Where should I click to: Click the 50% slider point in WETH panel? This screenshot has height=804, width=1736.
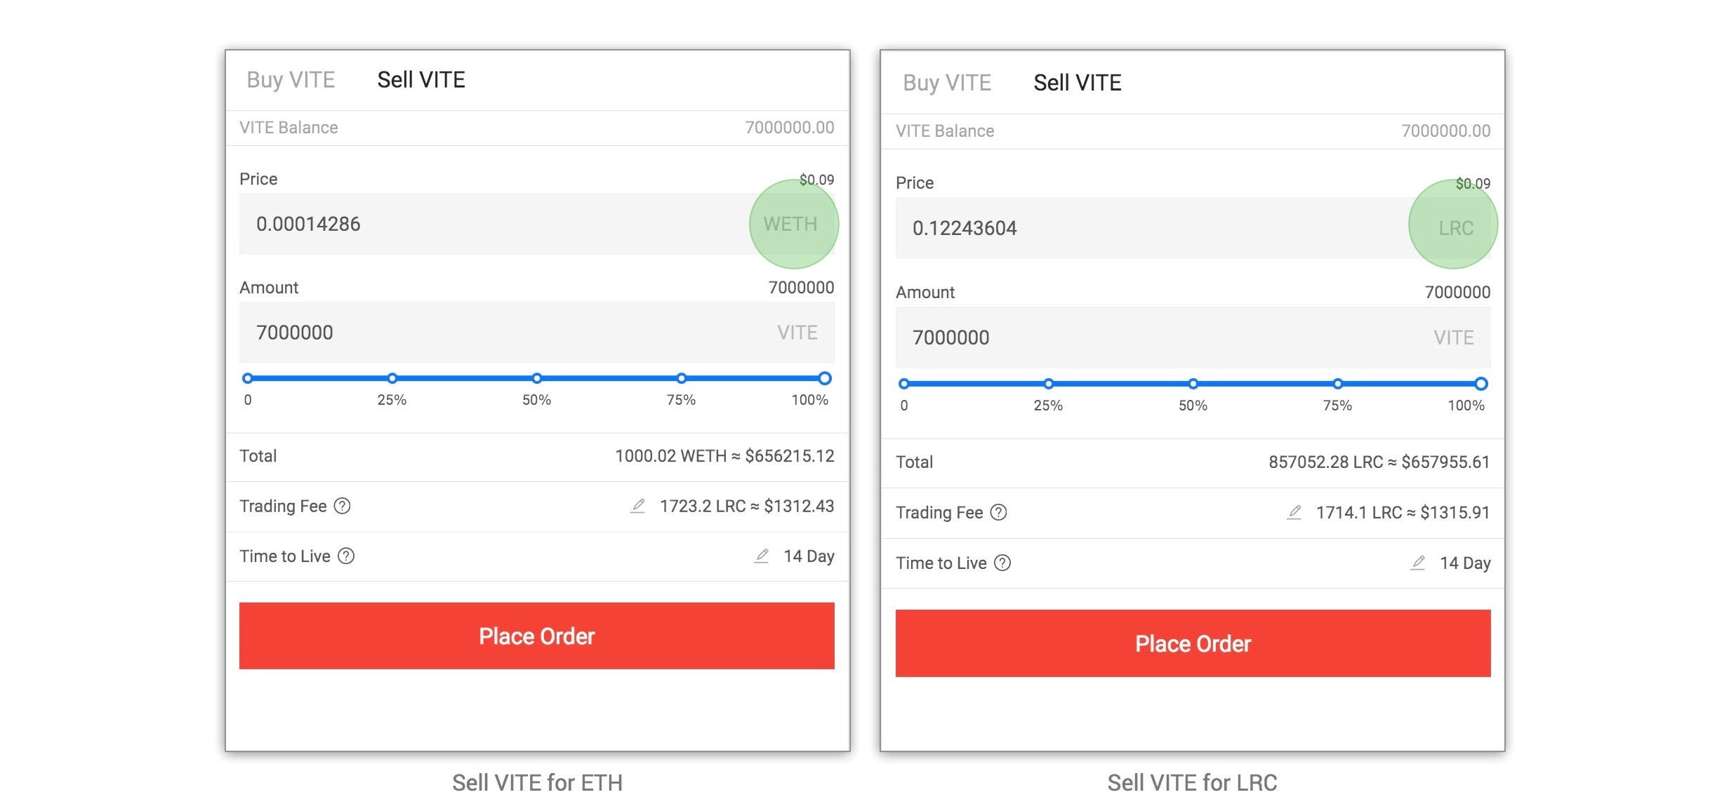pyautogui.click(x=536, y=378)
